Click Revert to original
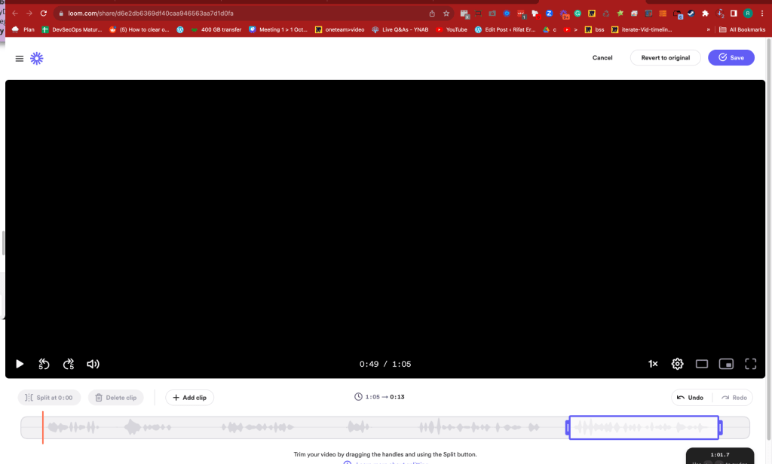 665,57
